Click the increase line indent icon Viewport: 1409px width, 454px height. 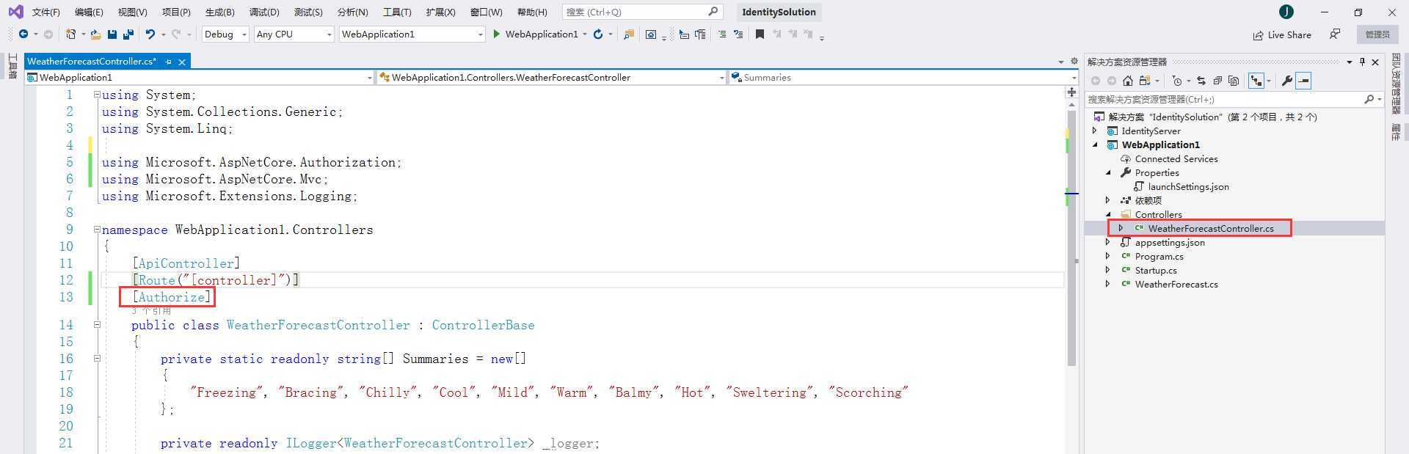click(x=700, y=34)
